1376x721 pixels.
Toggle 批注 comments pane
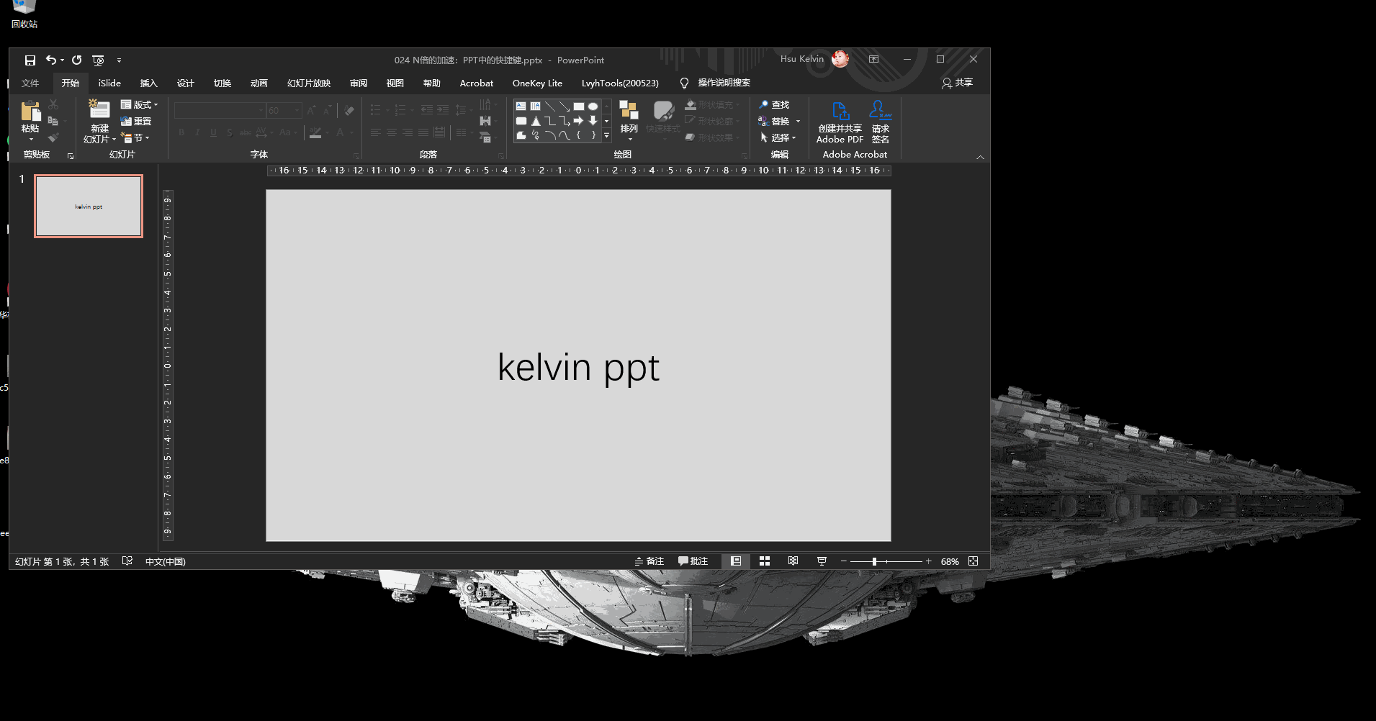(693, 561)
